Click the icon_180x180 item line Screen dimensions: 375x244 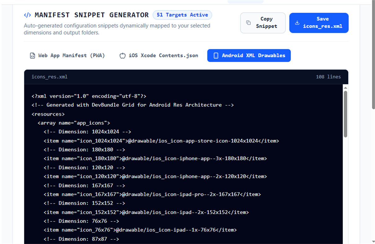(x=155, y=158)
